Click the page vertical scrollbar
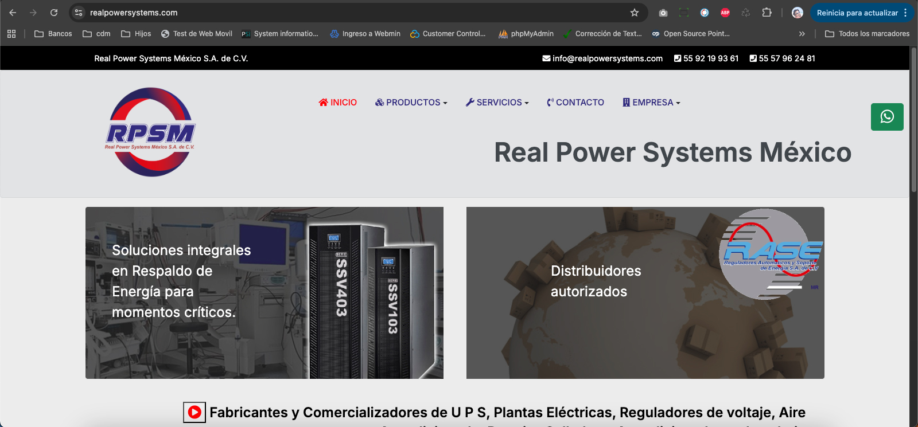Image resolution: width=918 pixels, height=427 pixels. [914, 120]
